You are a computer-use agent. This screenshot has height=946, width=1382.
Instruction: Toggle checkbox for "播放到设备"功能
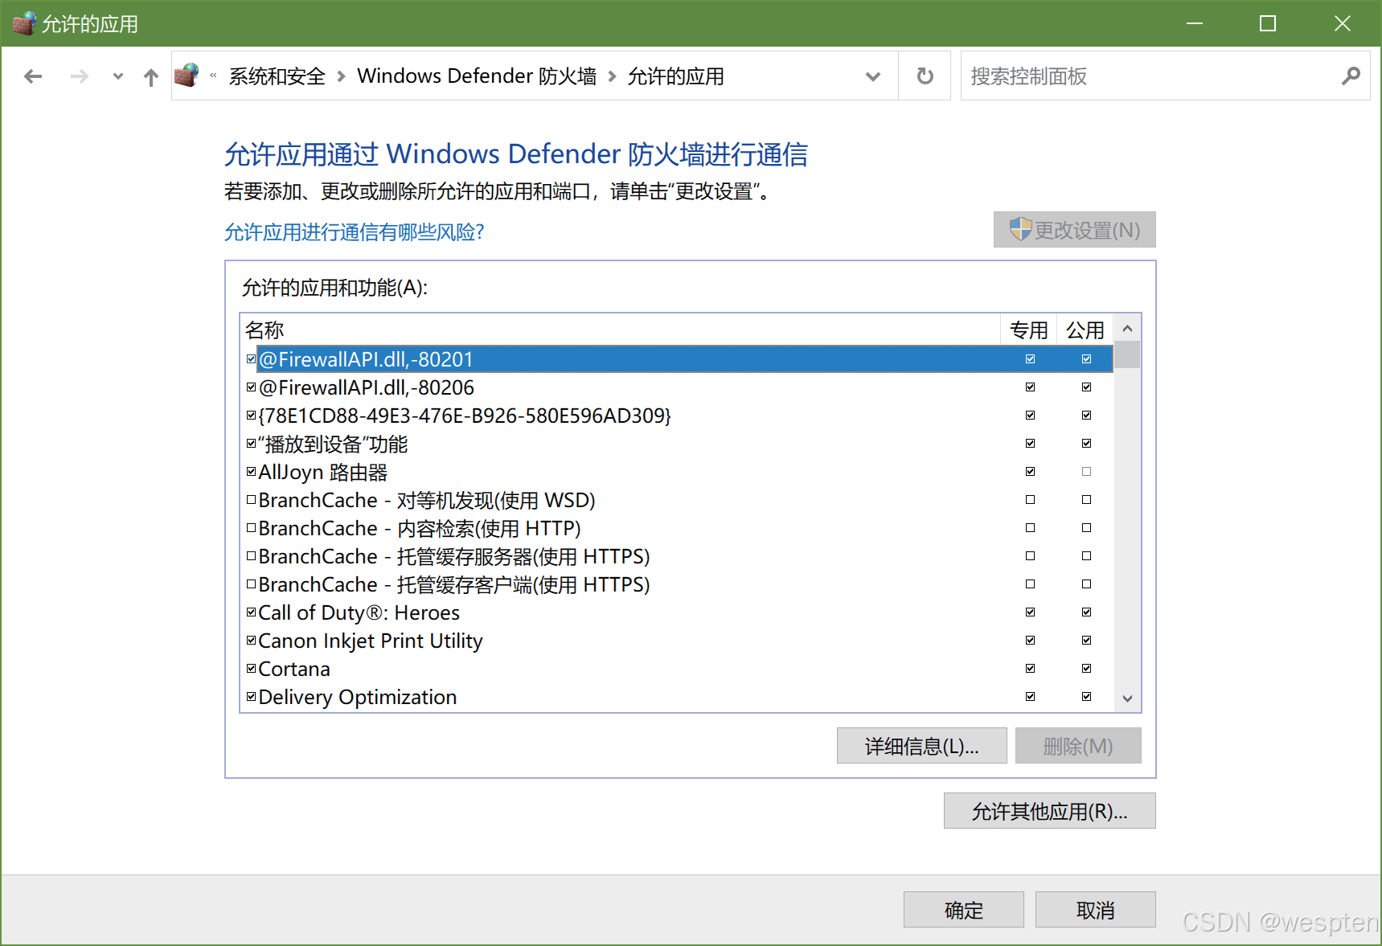252,444
